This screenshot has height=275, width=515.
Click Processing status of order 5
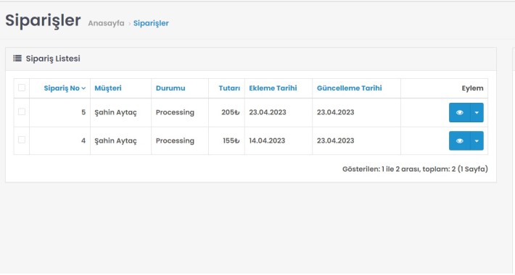(x=175, y=112)
